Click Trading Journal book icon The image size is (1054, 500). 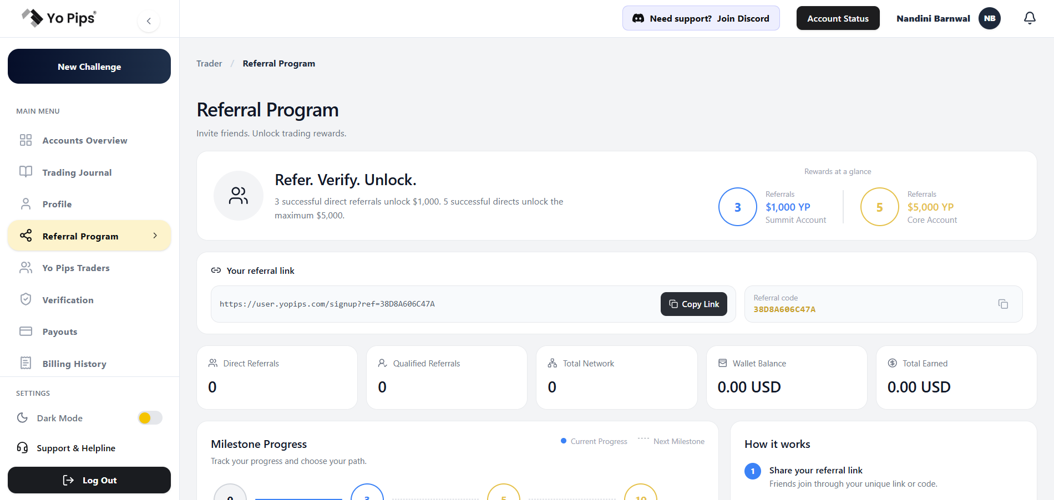pos(26,172)
